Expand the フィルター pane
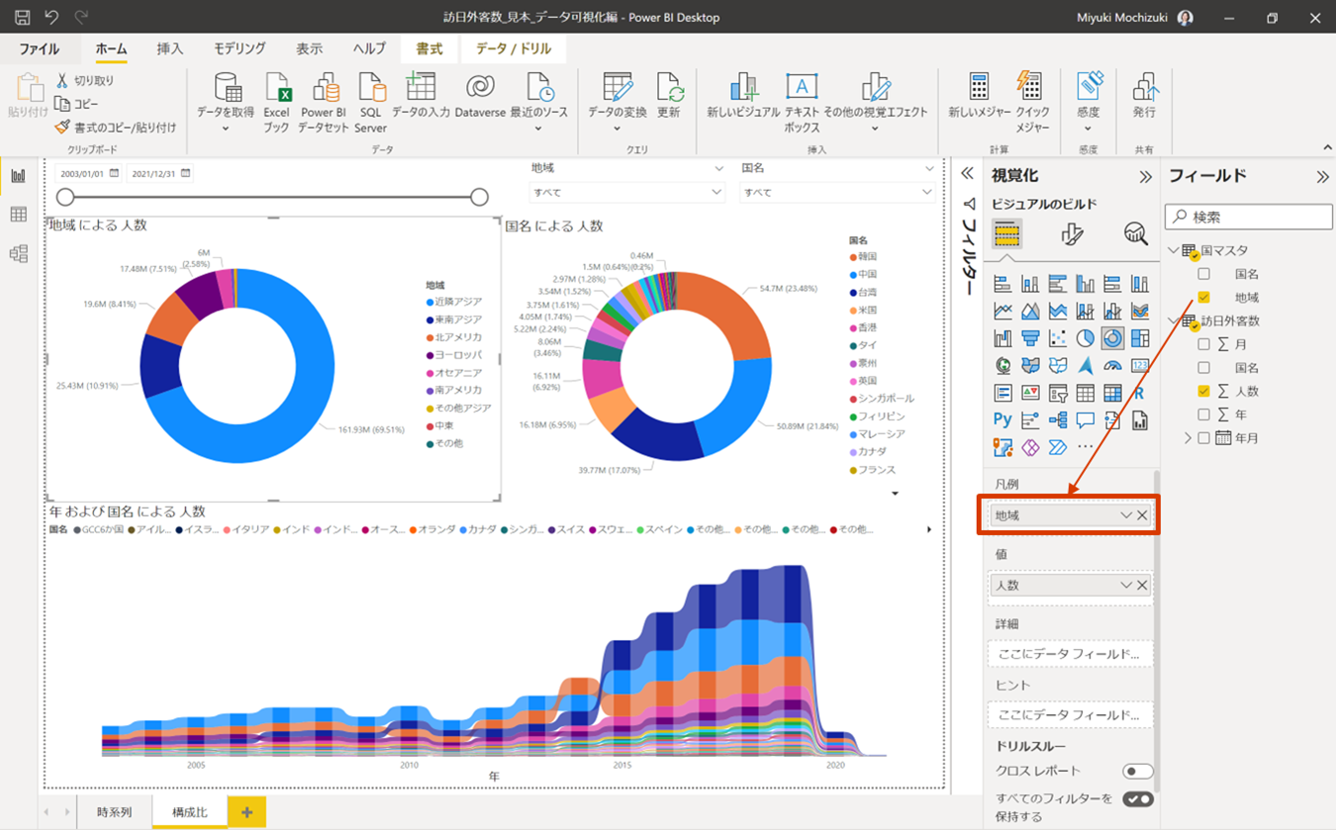1336x830 pixels. click(x=968, y=174)
